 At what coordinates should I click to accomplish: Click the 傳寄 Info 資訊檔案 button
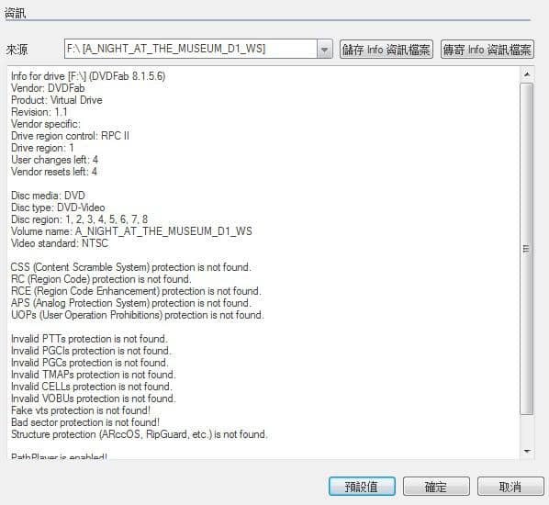coord(487,50)
